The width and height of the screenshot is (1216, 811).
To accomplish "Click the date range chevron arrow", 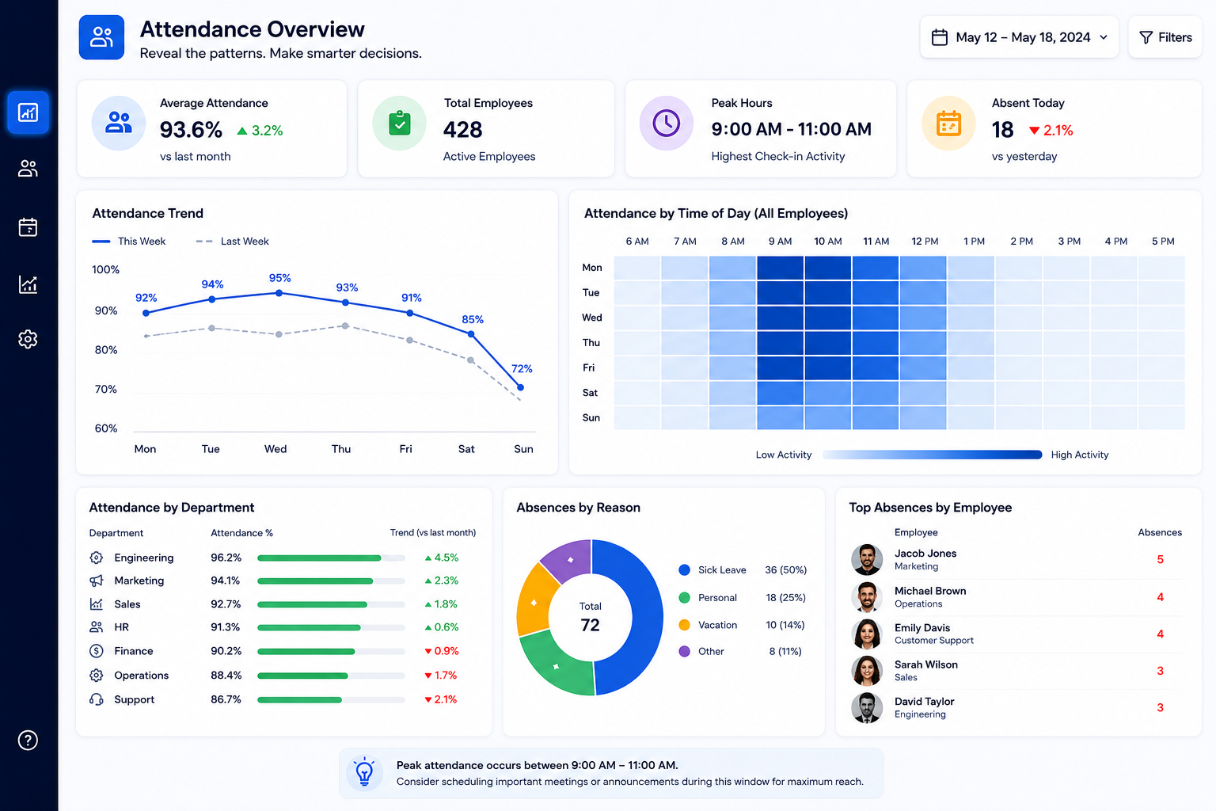I will pos(1104,37).
